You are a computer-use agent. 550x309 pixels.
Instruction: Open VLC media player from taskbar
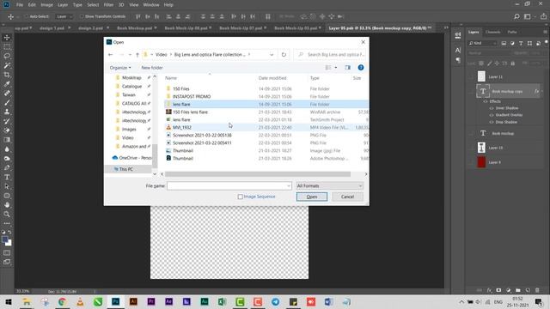tap(80, 301)
